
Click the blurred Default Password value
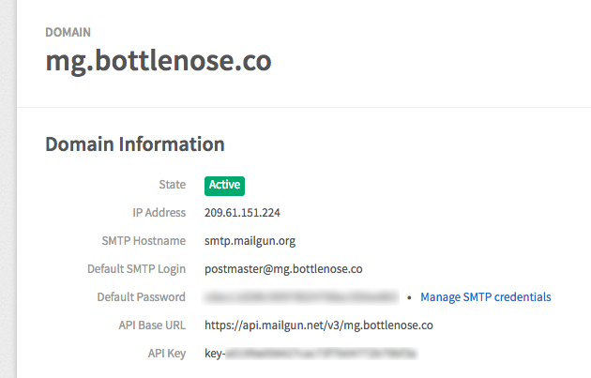(301, 297)
